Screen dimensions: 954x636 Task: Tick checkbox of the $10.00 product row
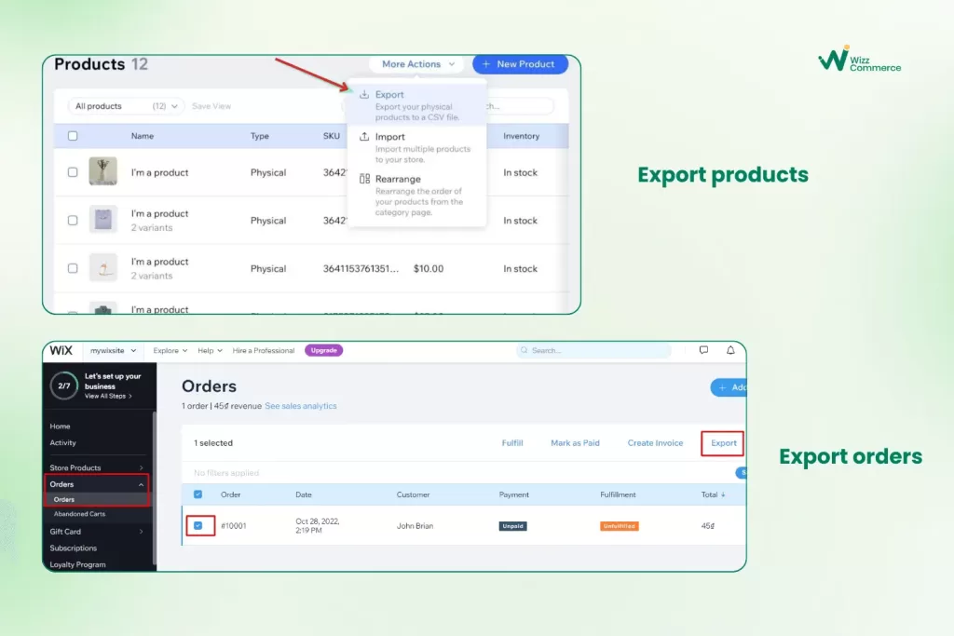[73, 268]
